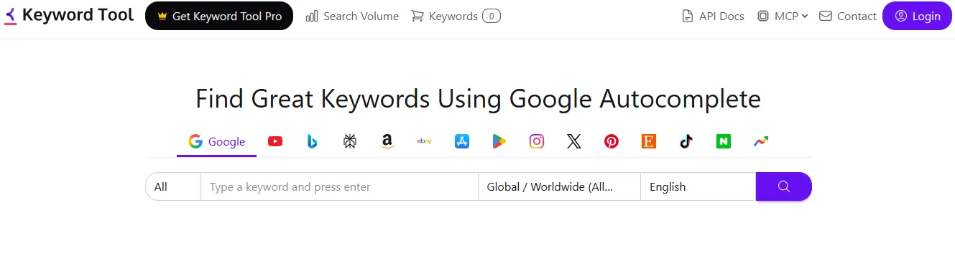
Task: Switch to the Amazon keyword tab
Action: [387, 142]
